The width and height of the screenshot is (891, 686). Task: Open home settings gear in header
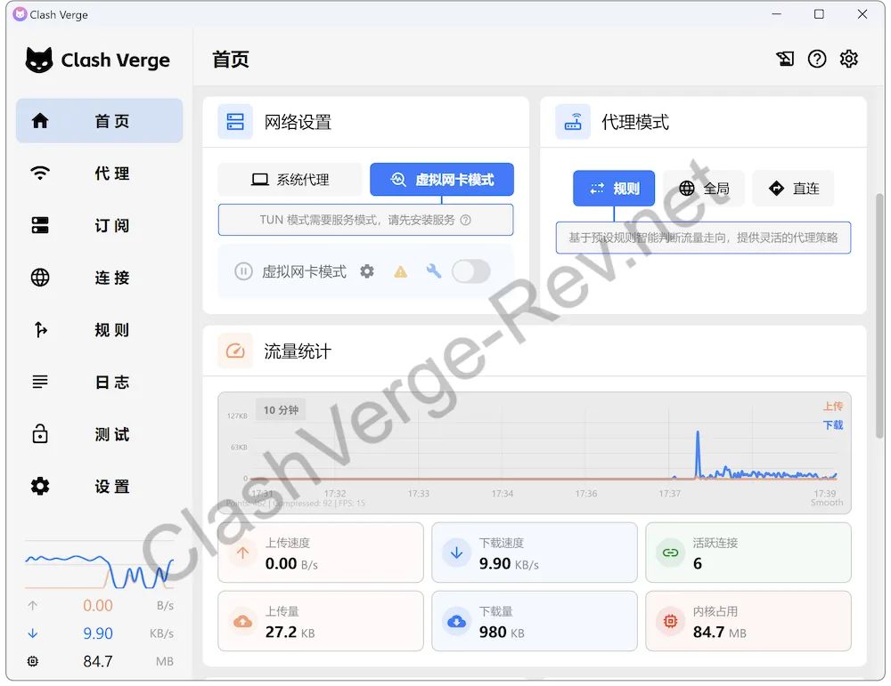(x=849, y=59)
